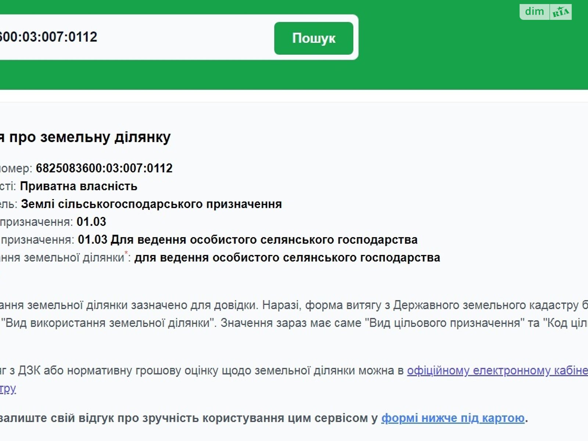Open the формі нижче під картою link
This screenshot has width=588, height=441.
point(453,418)
